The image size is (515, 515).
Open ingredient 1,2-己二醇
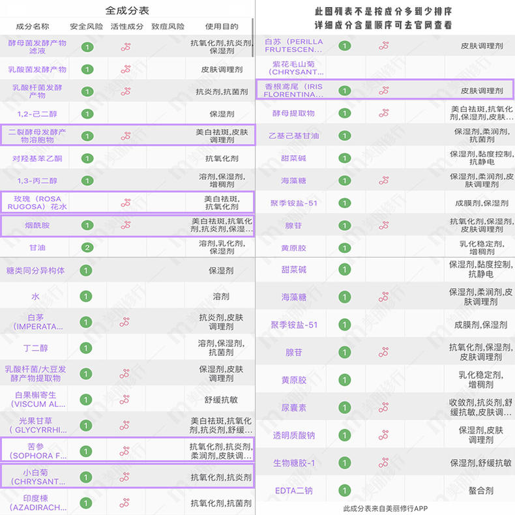point(37,114)
